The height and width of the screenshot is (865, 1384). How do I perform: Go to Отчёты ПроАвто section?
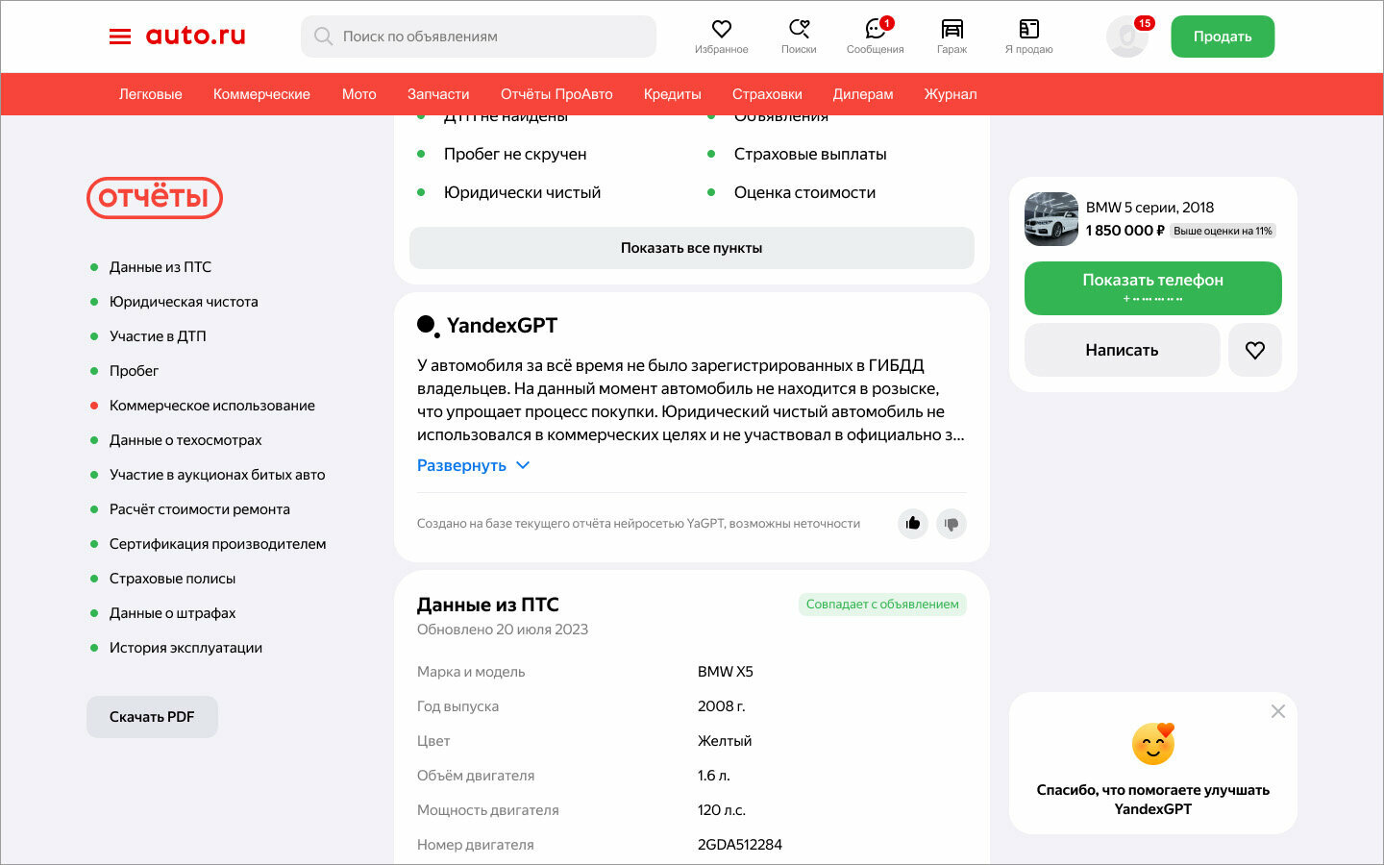(x=556, y=94)
